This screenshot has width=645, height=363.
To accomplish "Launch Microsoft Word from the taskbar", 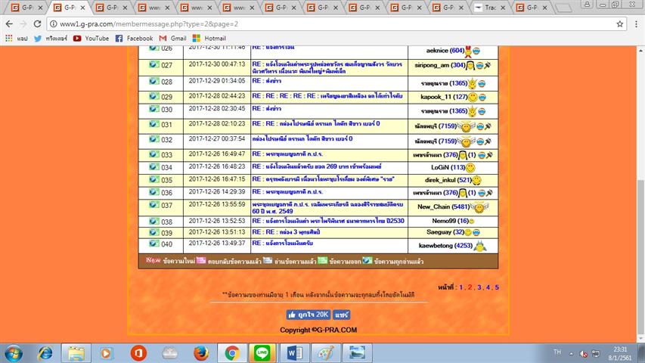I will [x=295, y=352].
